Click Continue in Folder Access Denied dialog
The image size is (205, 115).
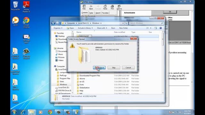tap(99, 68)
